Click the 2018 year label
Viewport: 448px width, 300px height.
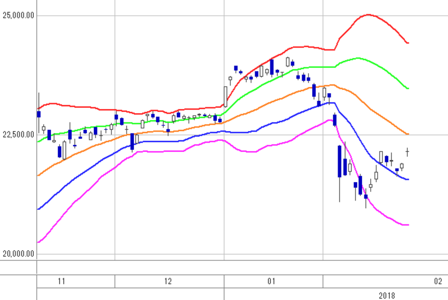coord(387,295)
